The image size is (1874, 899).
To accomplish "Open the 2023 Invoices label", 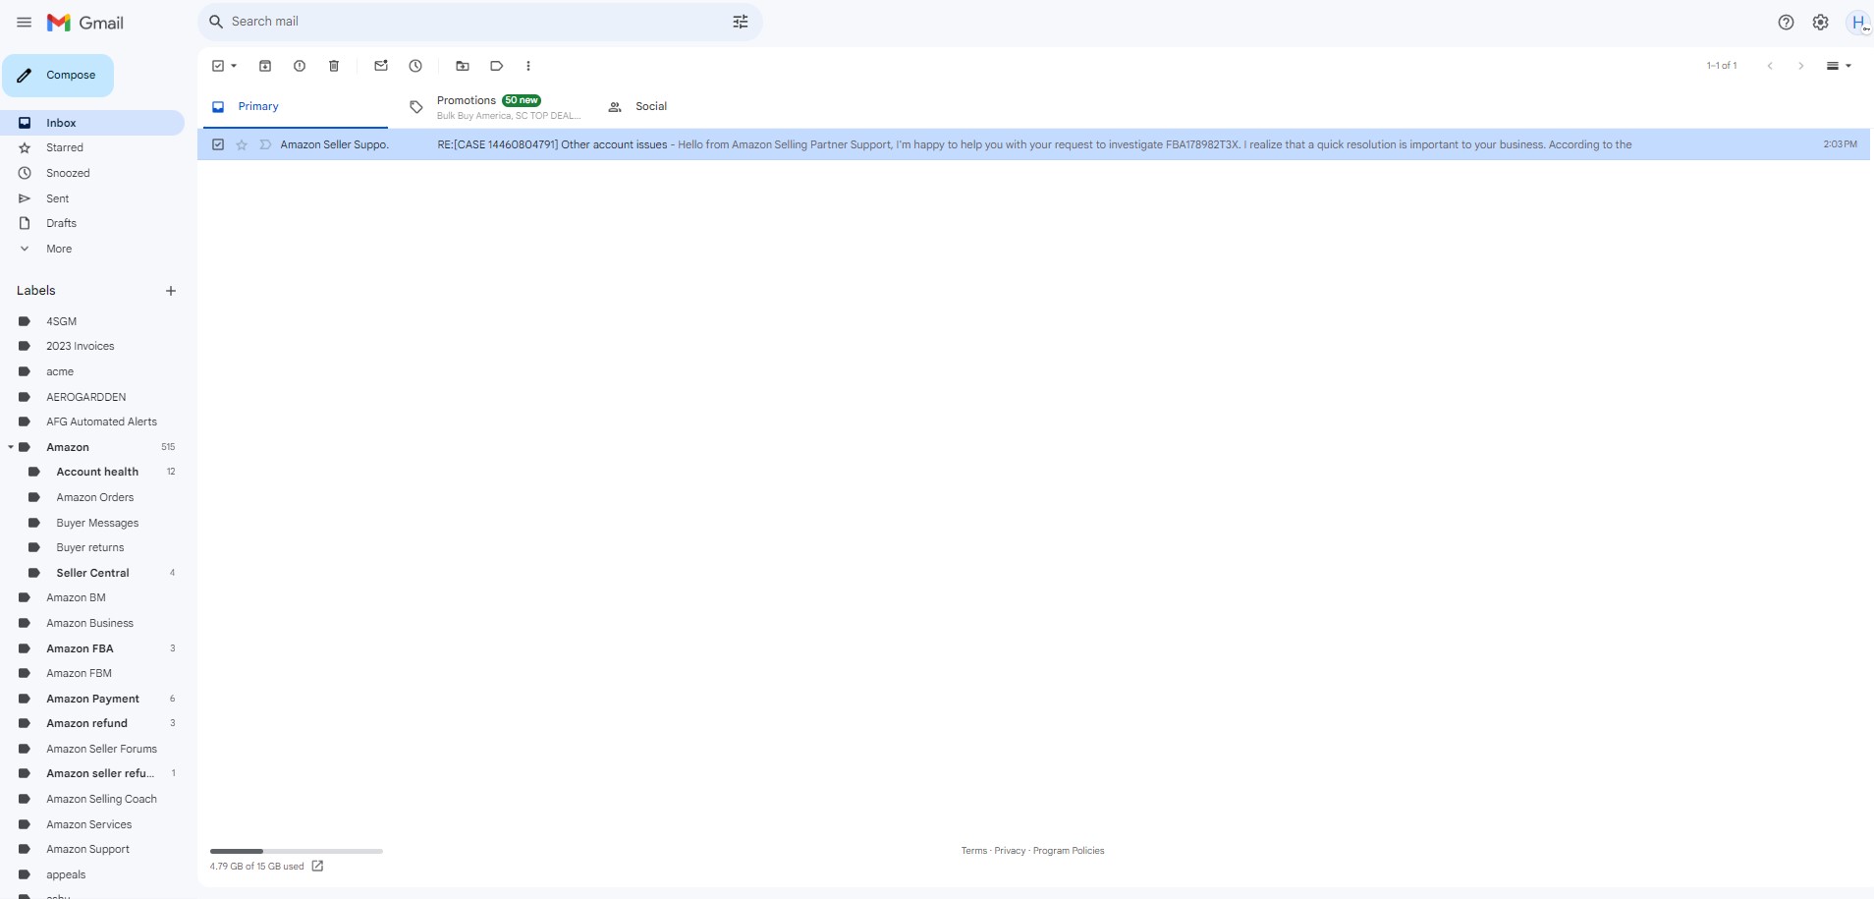I will pyautogui.click(x=81, y=346).
